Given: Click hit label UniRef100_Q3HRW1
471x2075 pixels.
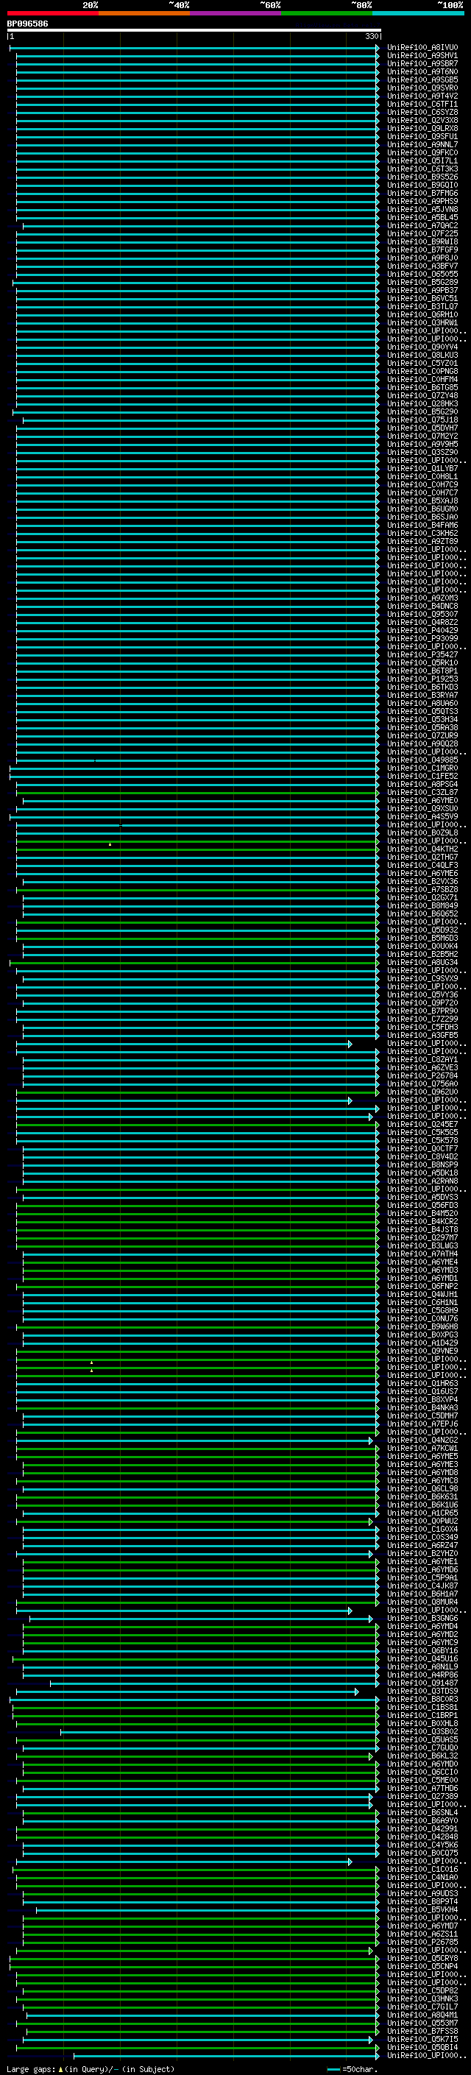Looking at the screenshot, I should coord(422,323).
